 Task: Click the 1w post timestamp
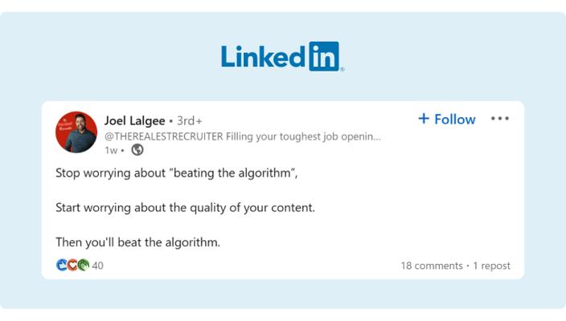pyautogui.click(x=110, y=149)
